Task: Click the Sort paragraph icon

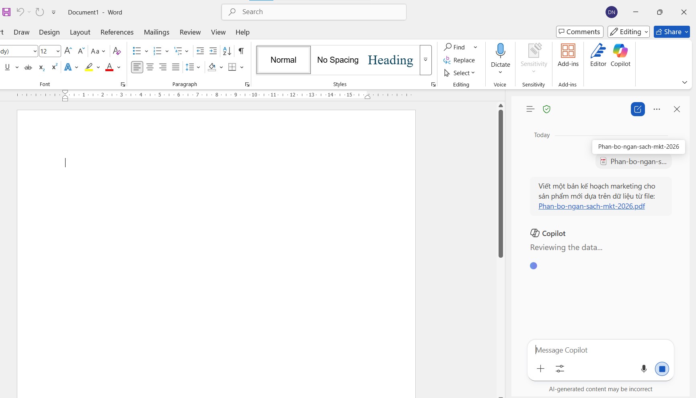Action: (227, 51)
